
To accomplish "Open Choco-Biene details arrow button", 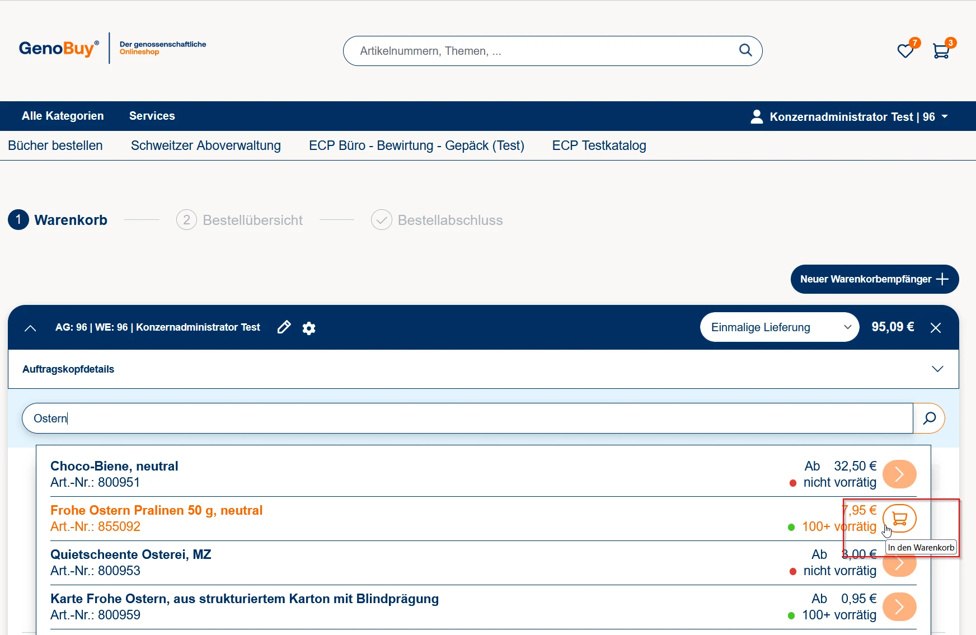I will coord(899,474).
